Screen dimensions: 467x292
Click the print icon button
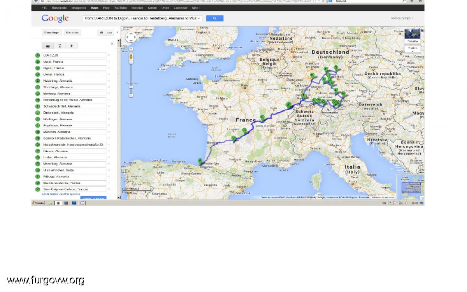[x=102, y=33]
